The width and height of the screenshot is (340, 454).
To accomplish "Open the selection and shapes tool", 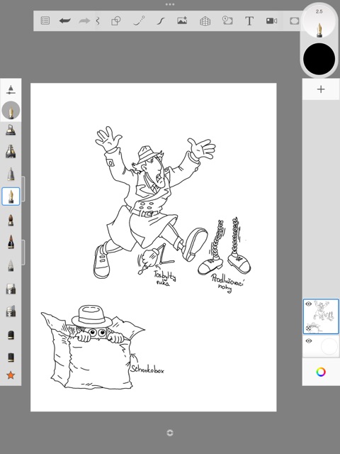I will click(x=116, y=21).
